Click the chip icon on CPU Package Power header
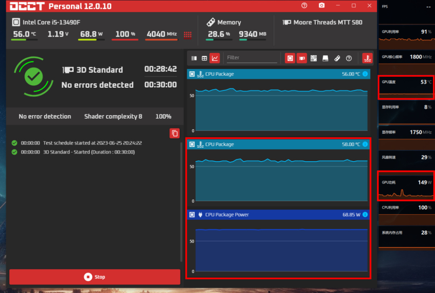Screen dimensions: 435x293 pyautogui.click(x=192, y=215)
